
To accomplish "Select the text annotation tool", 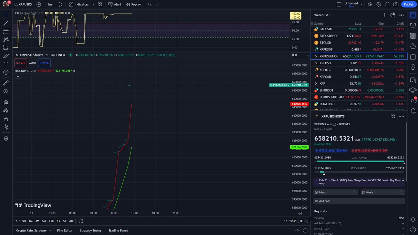I will (x=6, y=64).
